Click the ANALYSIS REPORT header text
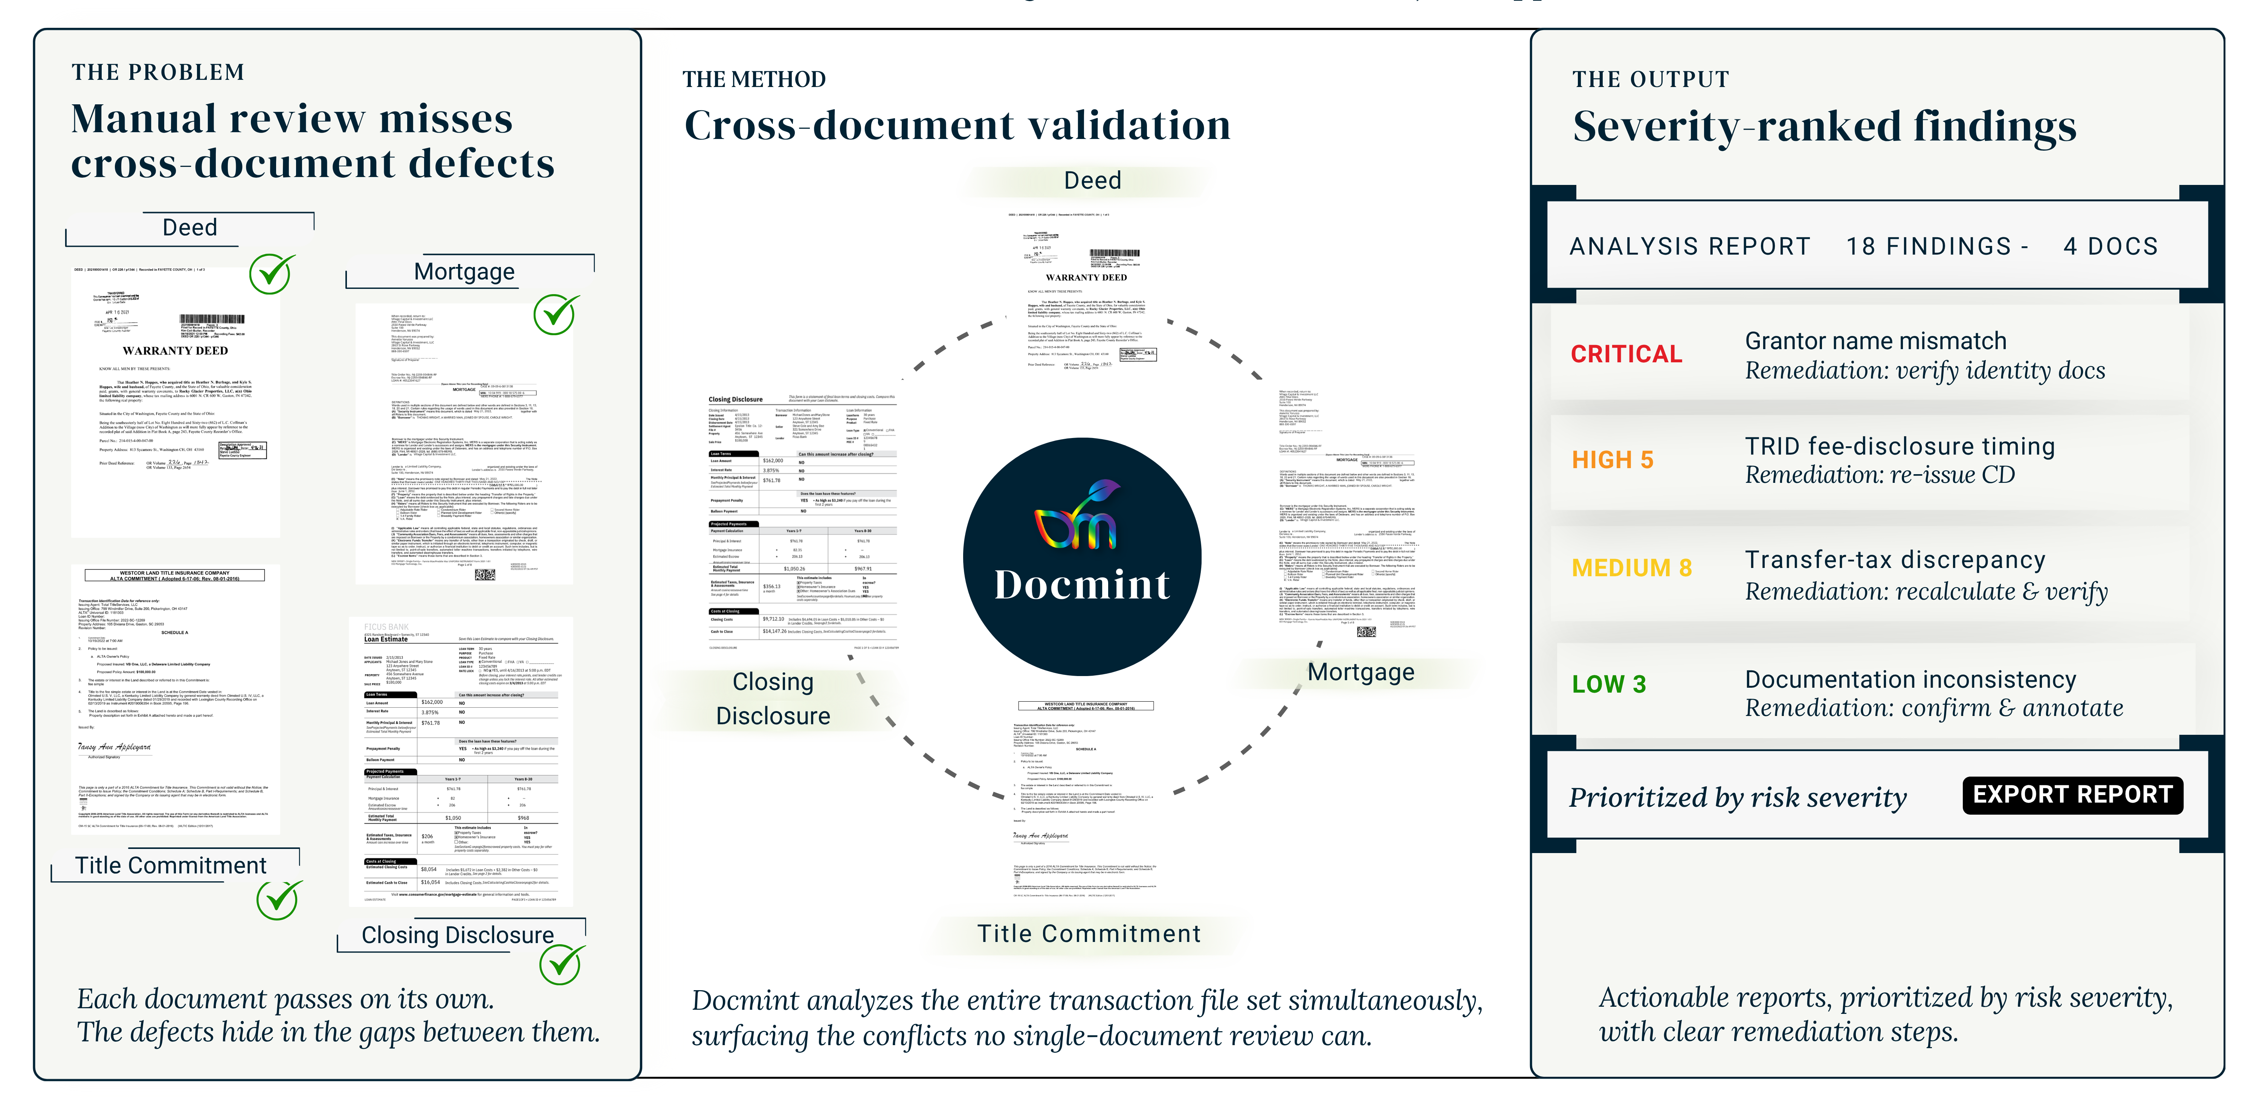Image resolution: width=2260 pixels, height=1099 pixels. [1690, 246]
